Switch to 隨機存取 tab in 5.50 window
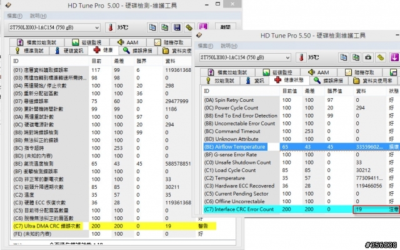The height and width of the screenshot is (250, 400). (360, 72)
